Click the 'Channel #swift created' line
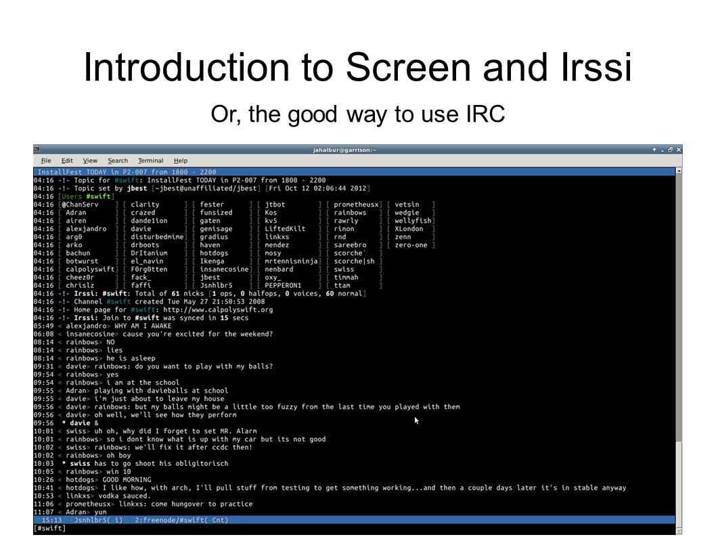The image size is (716, 537). tap(150, 301)
